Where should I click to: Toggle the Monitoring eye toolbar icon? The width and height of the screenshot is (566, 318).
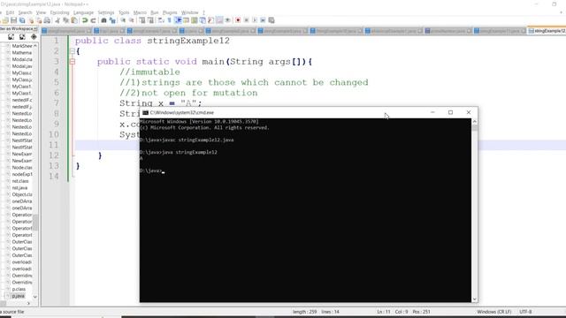click(x=228, y=20)
